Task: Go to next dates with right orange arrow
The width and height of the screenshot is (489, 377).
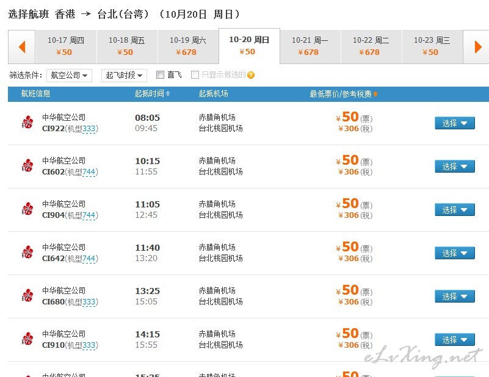Action: tap(478, 47)
